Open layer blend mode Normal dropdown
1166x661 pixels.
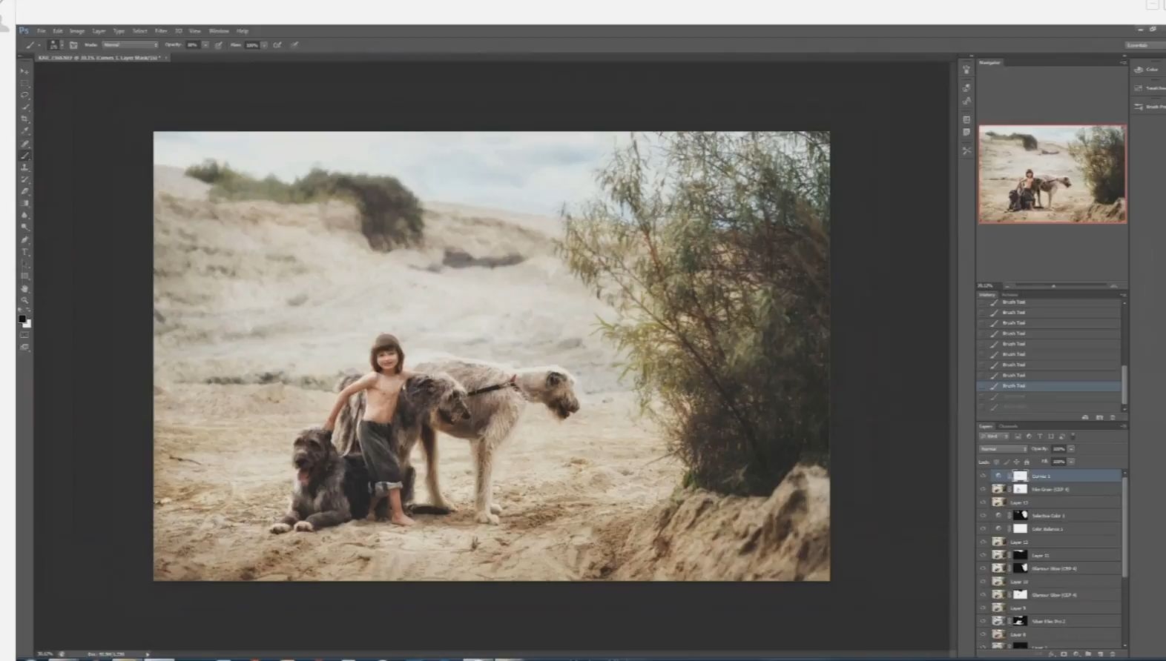(1004, 449)
